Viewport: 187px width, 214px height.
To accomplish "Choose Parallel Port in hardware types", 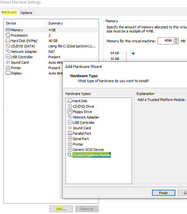I will [x=82, y=133].
